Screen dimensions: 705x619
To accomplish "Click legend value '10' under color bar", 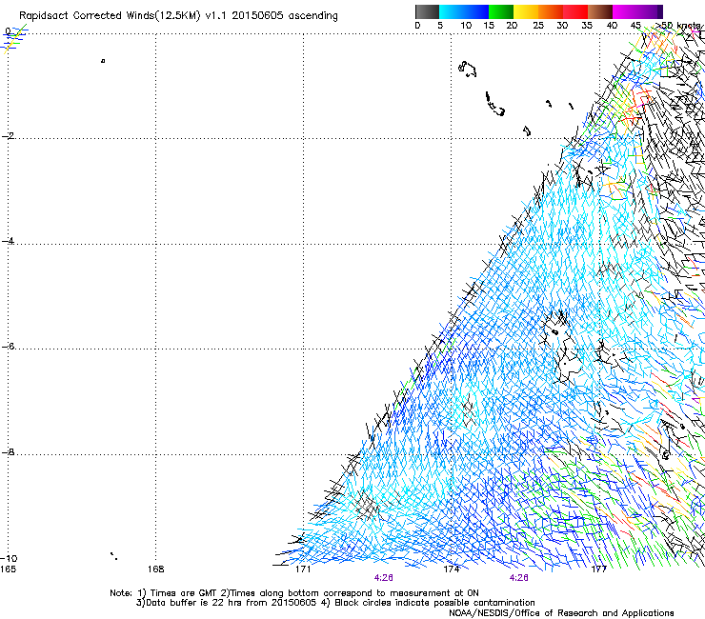I will point(466,26).
